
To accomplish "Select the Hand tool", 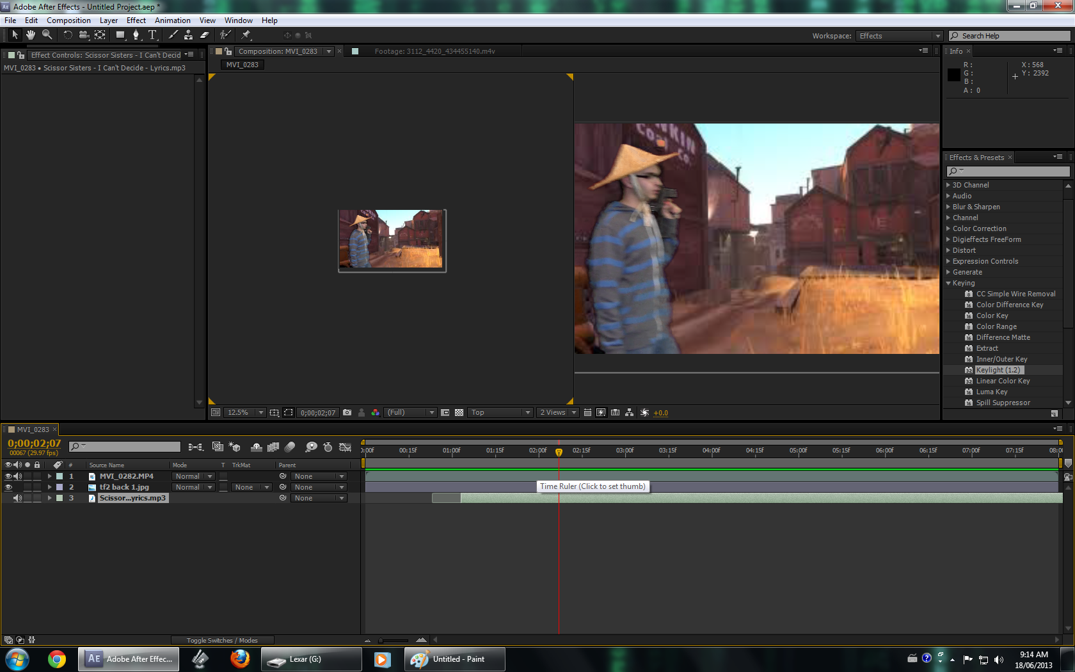I will [x=30, y=35].
